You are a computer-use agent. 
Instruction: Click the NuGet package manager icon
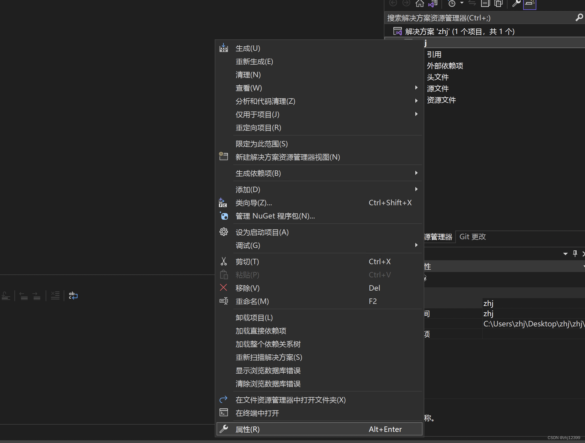[x=224, y=216]
